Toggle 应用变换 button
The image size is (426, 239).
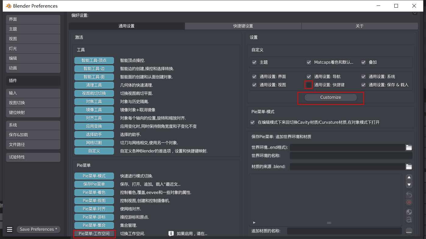click(x=94, y=126)
